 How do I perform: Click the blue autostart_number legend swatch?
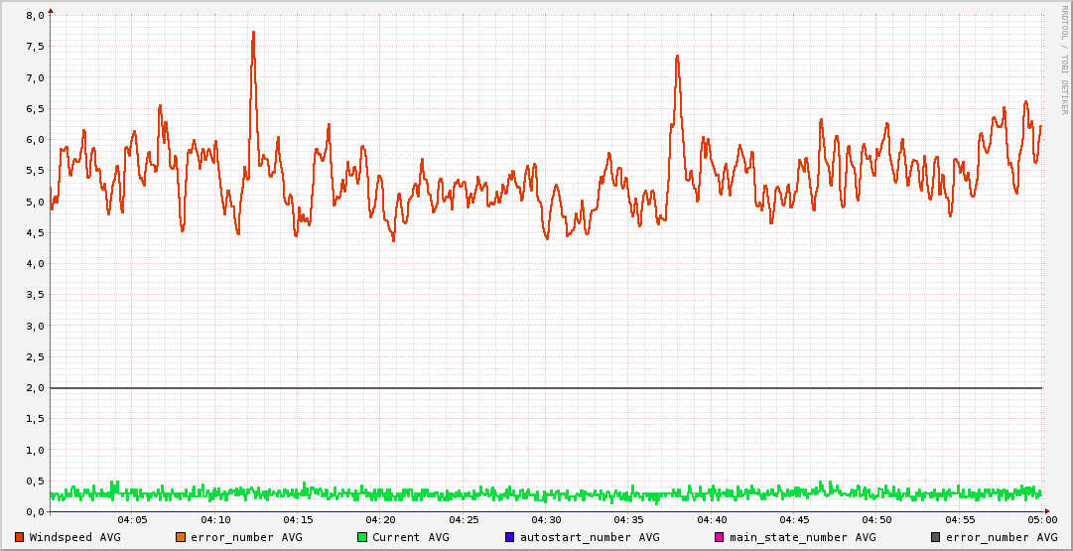pos(509,537)
